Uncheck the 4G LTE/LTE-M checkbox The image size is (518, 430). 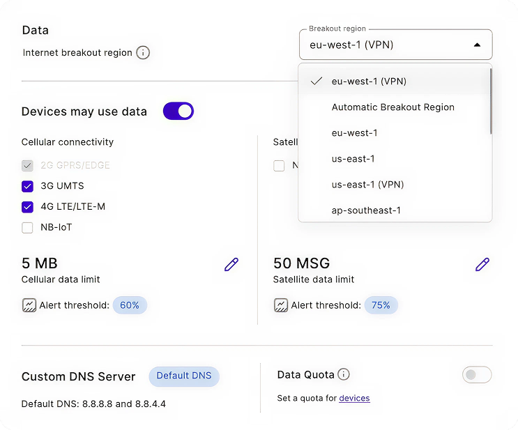tap(28, 207)
